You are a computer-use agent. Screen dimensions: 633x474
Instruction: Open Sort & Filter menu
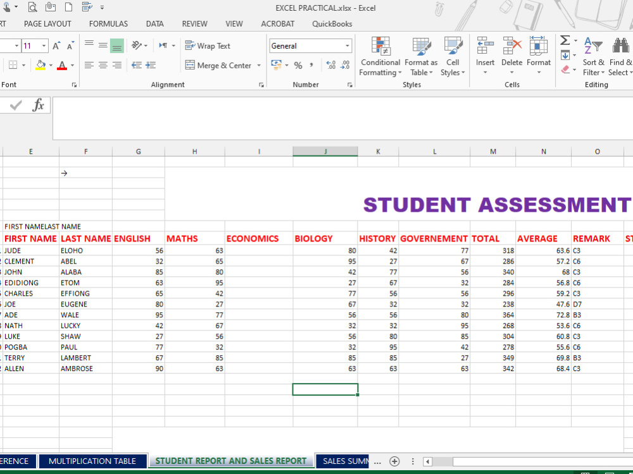coord(593,56)
